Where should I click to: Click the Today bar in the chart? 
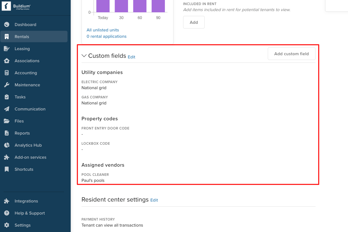(103, 6)
